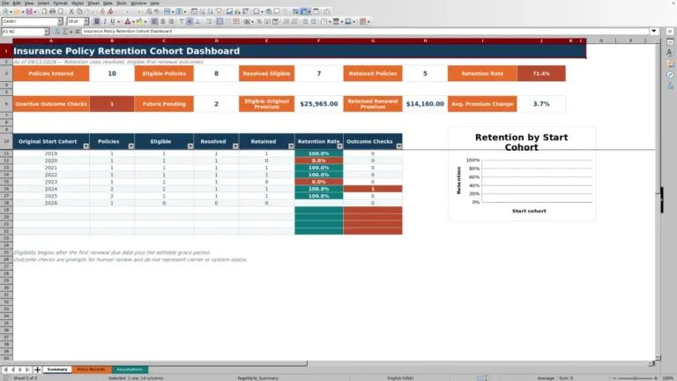Click the Insert Image icon
This screenshot has height=381, width=677.
pos(229,11)
